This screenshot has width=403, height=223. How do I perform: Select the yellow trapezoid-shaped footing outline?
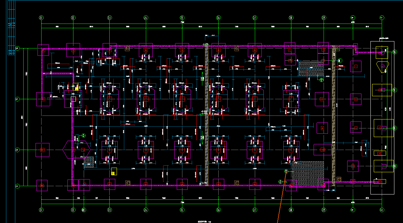coord(382,67)
